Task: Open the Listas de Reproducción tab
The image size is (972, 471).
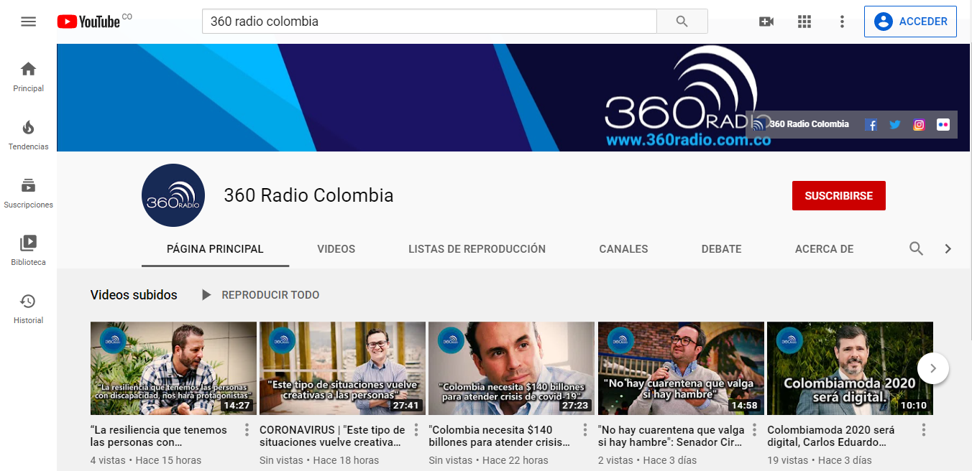Action: pos(477,249)
